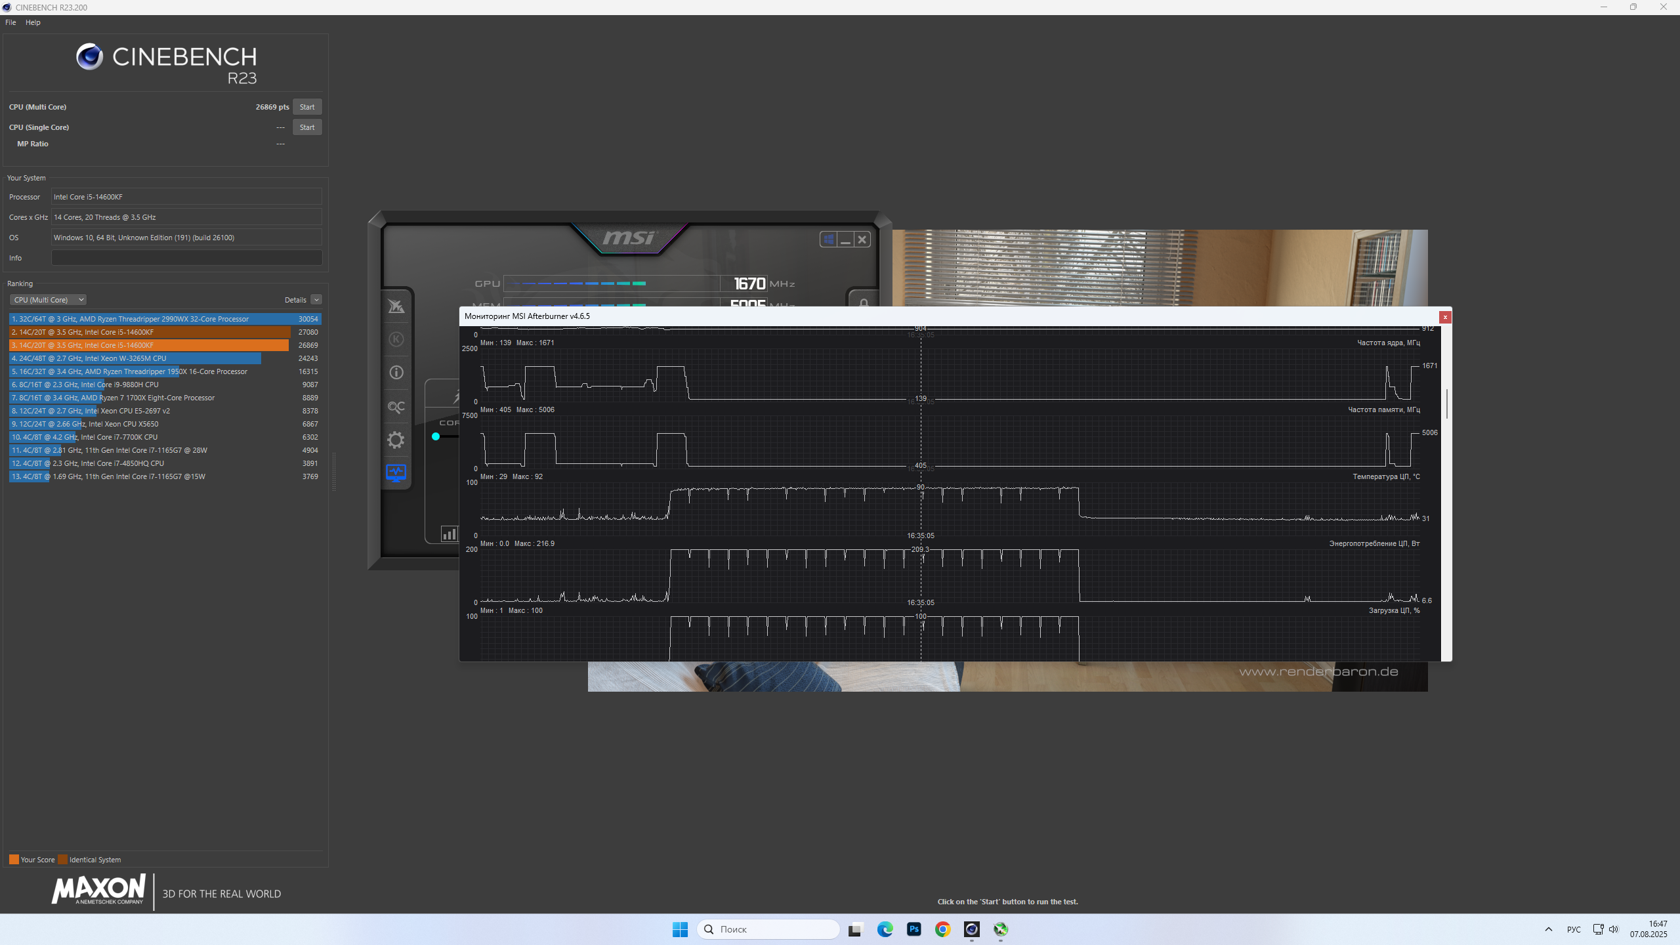Close the Afterburner monitoring window

coord(1445,317)
